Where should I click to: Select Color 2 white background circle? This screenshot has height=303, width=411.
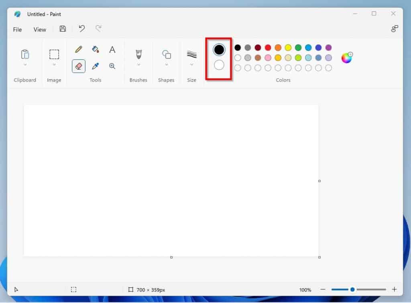click(219, 65)
